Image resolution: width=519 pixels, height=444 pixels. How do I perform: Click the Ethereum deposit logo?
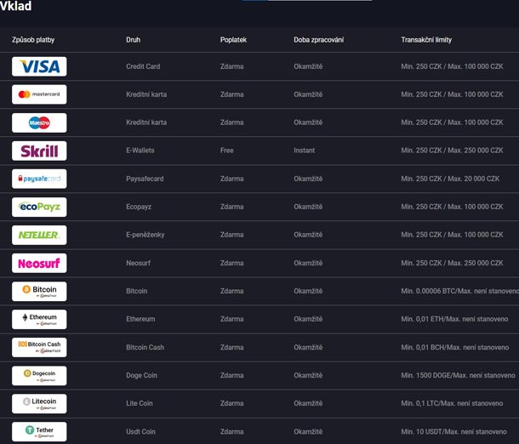[x=39, y=319]
